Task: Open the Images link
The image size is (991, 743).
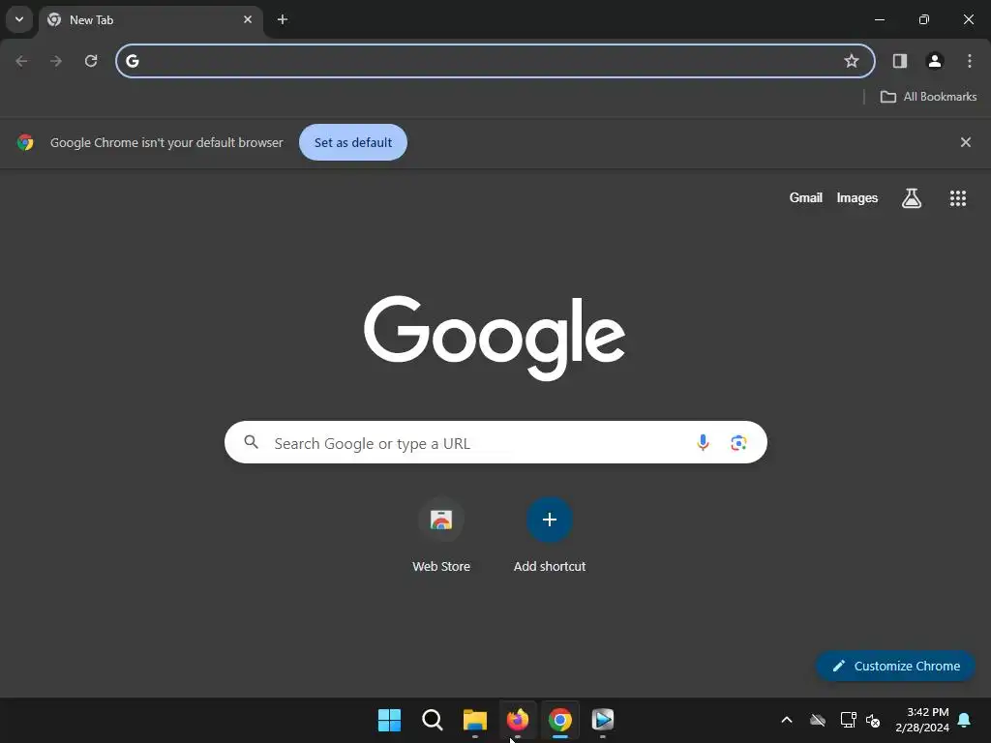Action: pyautogui.click(x=857, y=197)
